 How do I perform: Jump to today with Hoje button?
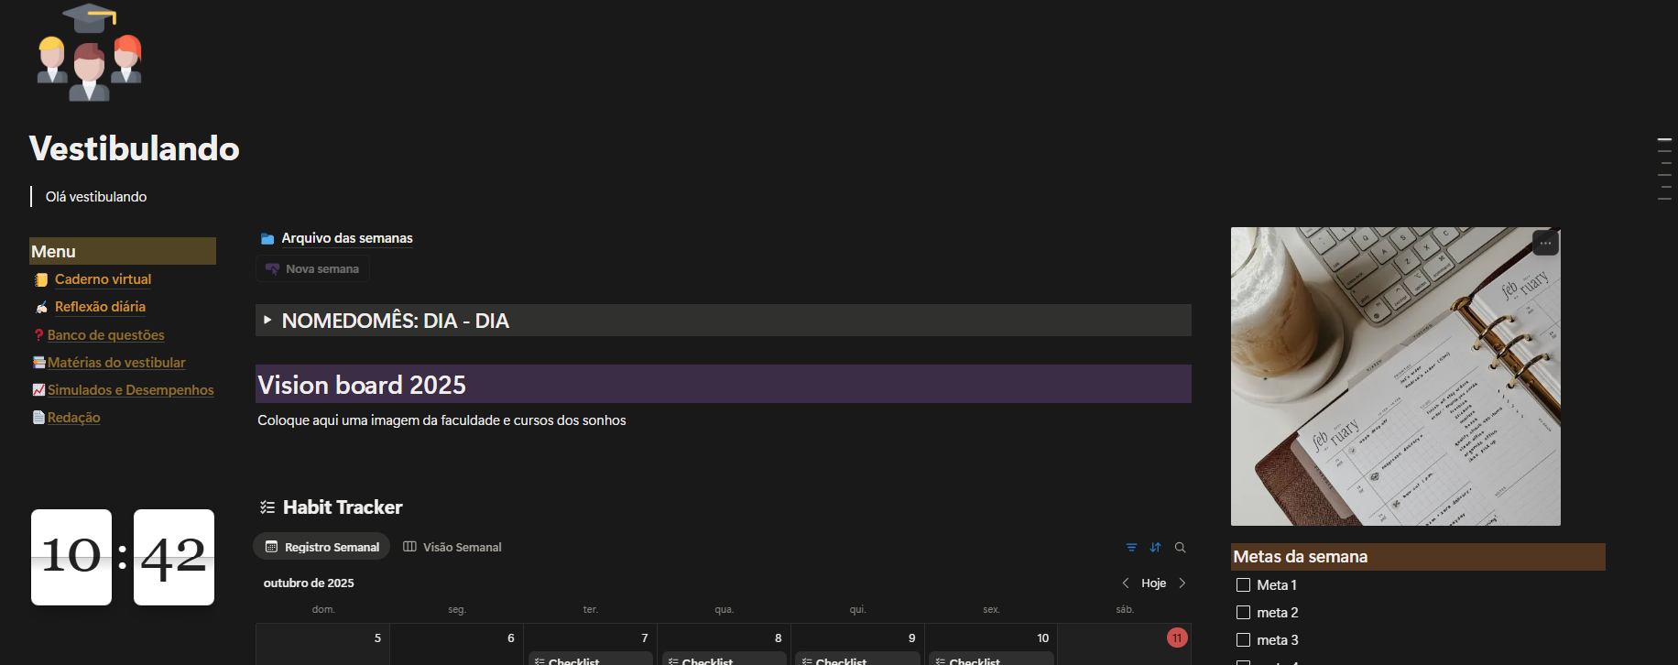tap(1153, 583)
